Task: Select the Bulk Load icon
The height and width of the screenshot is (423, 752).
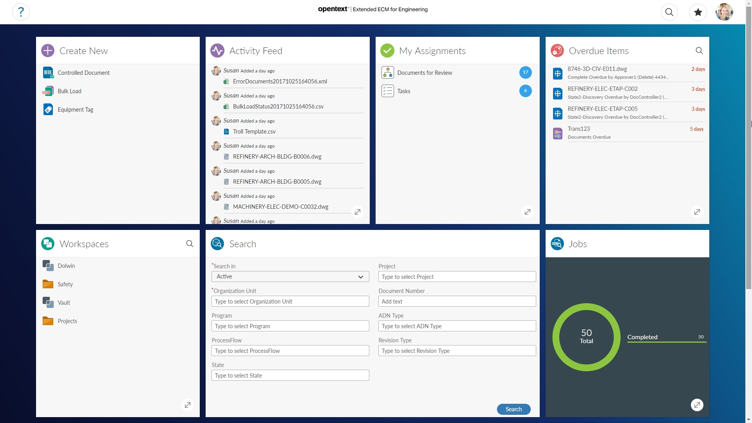Action: [48, 91]
